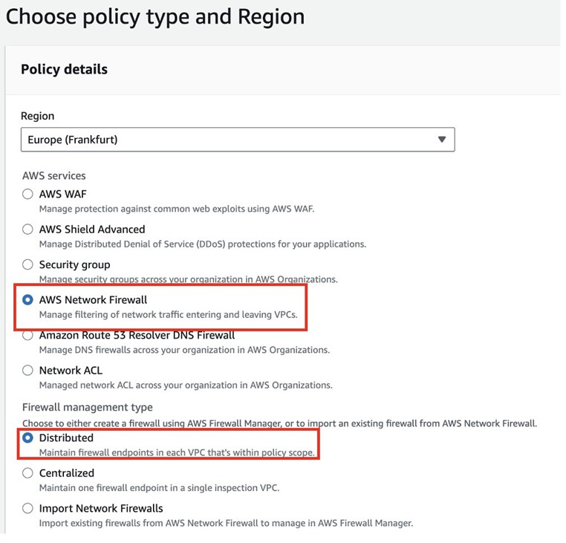Click the Europe (Frankfurt) region selector
Screen dimensions: 566x543
click(x=223, y=139)
